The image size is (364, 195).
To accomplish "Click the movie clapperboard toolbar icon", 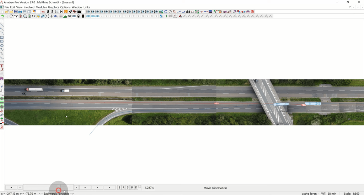I will (x=79, y=12).
